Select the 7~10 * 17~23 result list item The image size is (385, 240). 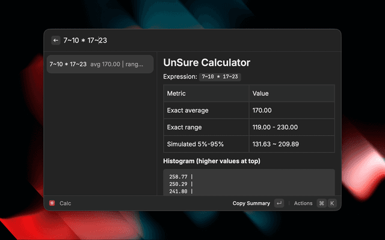coord(100,64)
